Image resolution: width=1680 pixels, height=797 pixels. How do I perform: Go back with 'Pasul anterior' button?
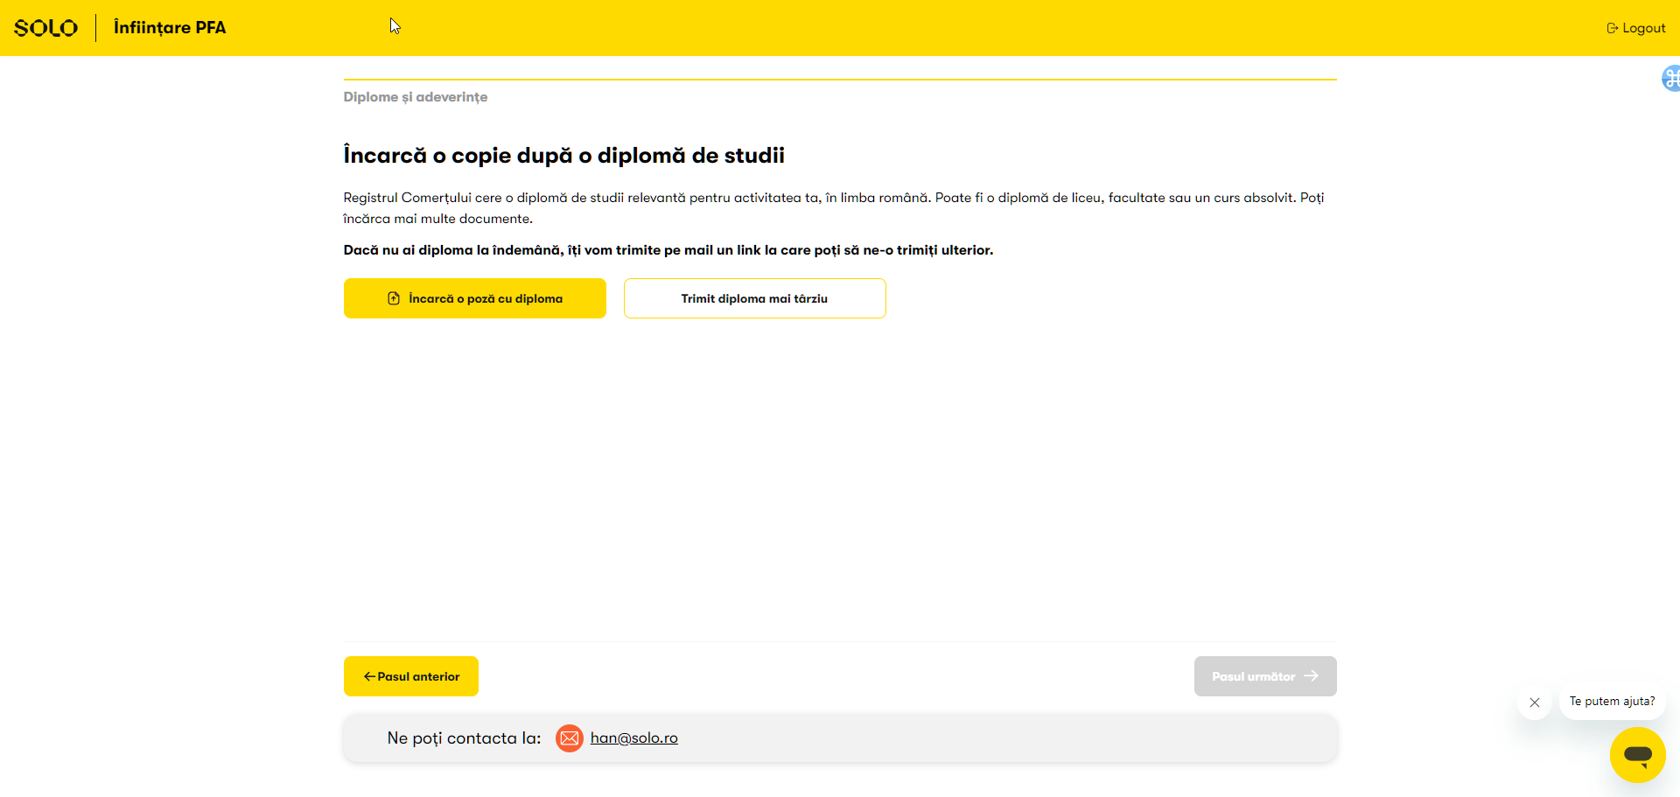click(x=411, y=676)
